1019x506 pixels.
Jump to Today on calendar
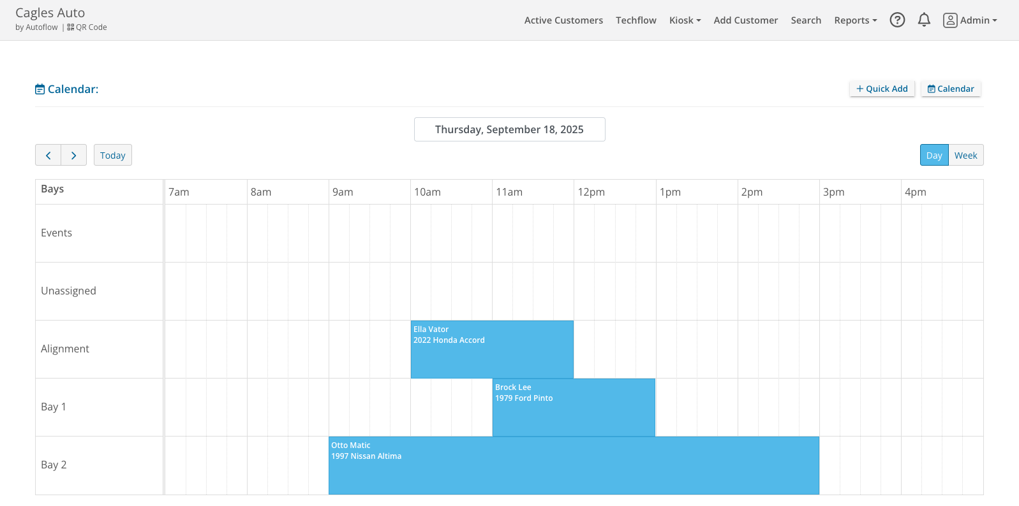(x=113, y=155)
